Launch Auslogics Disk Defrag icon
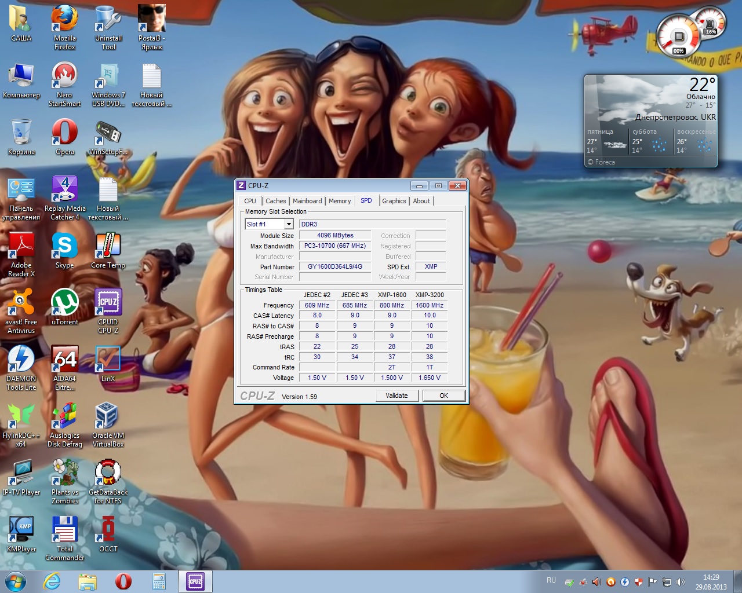This screenshot has width=742, height=593. (65, 425)
